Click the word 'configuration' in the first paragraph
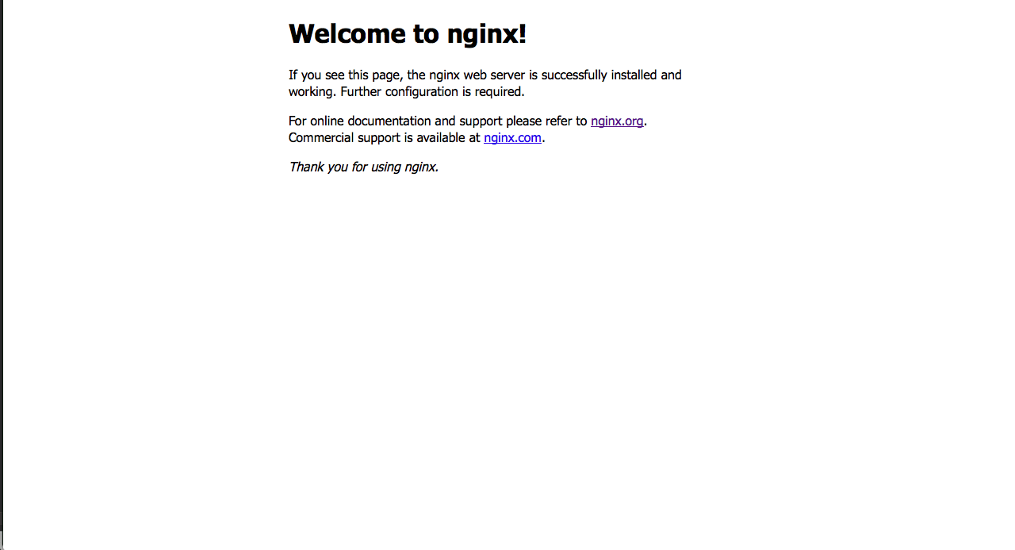The width and height of the screenshot is (1015, 550). tap(420, 92)
